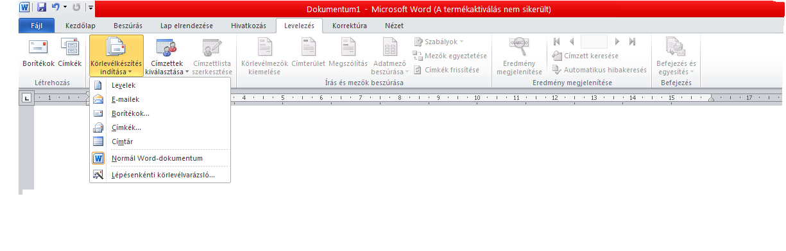Click Címzett keresése button

[x=586, y=56]
